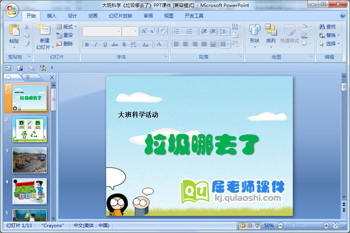Toggle Text Shadow (S) formatting
Image resolution: width=350 pixels, height=233 pixels.
pyautogui.click(x=124, y=44)
